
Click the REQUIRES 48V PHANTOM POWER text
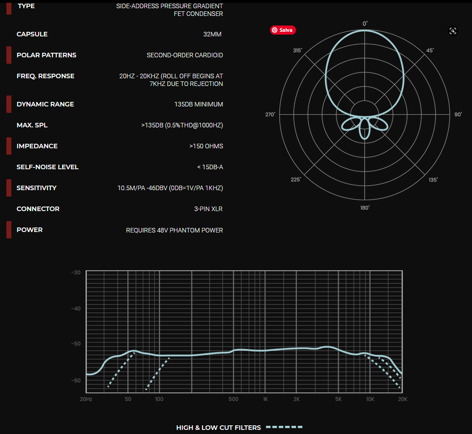tap(174, 230)
